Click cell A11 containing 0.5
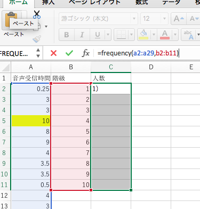Screen dimensions: 200x209 (31, 185)
